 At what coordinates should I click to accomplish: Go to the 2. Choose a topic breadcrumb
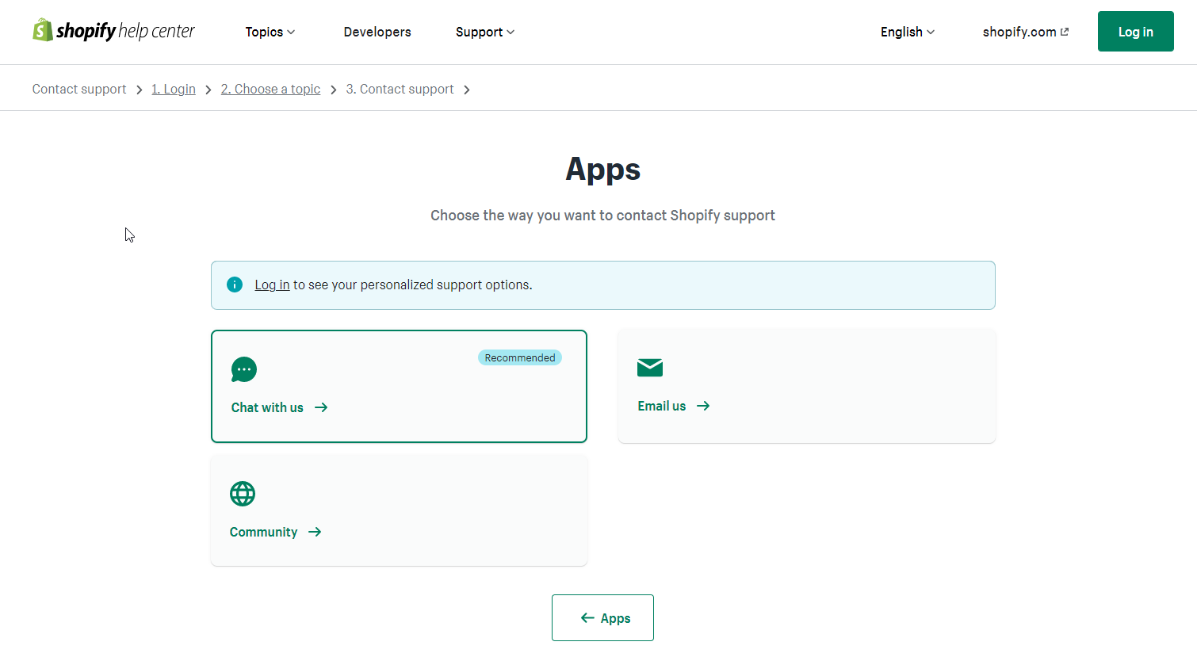tap(270, 89)
